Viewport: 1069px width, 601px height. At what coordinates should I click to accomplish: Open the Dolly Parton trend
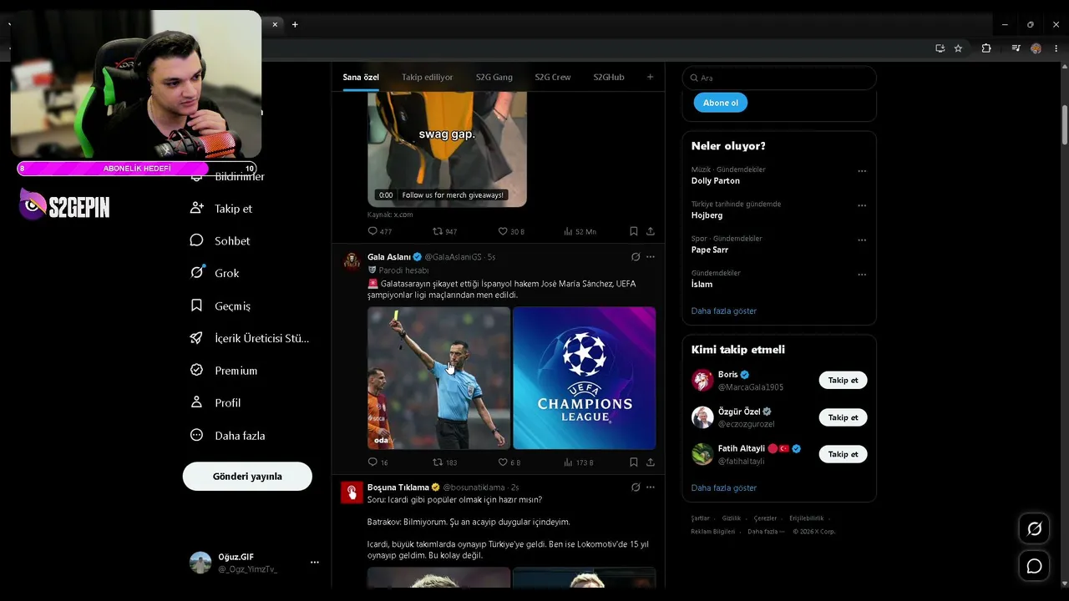point(716,180)
